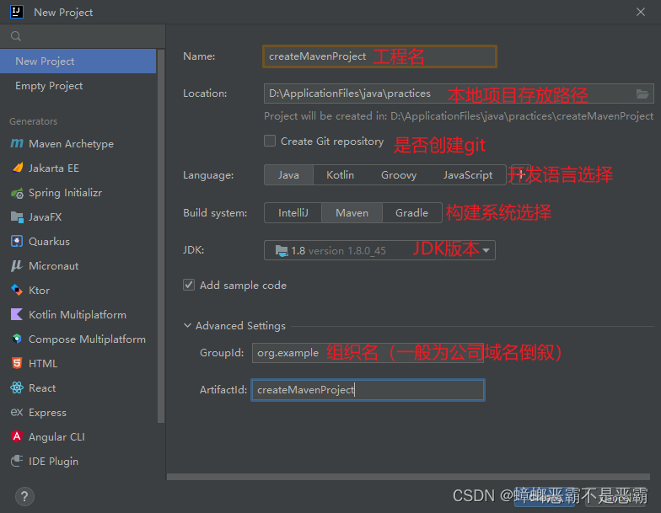Screen dimensions: 661x513
Task: Click the HTML5 shield icon
Action: pyautogui.click(x=17, y=364)
